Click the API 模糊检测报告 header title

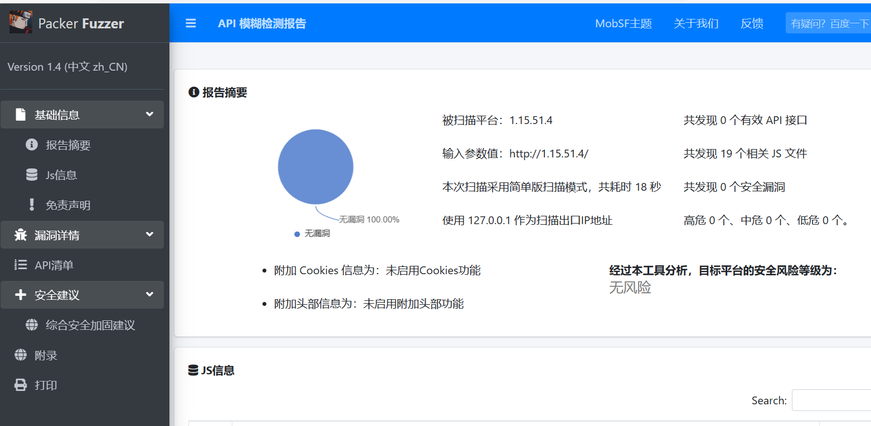(x=262, y=23)
